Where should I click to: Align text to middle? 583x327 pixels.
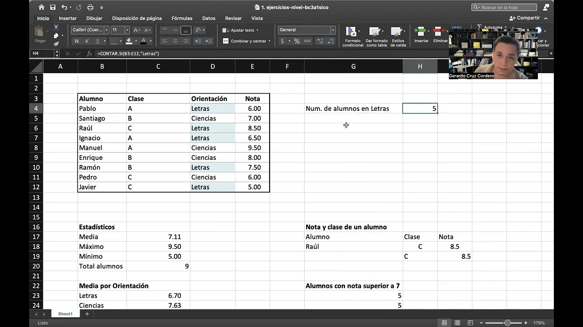175,30
